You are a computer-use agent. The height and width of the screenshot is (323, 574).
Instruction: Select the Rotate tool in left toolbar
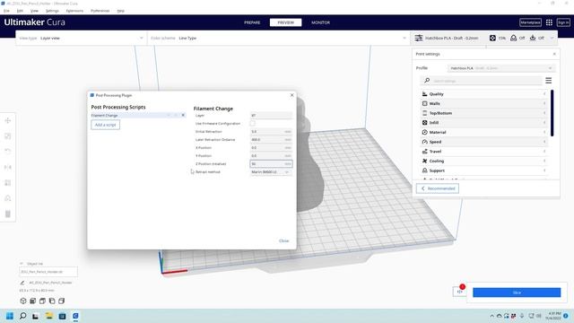[8, 152]
